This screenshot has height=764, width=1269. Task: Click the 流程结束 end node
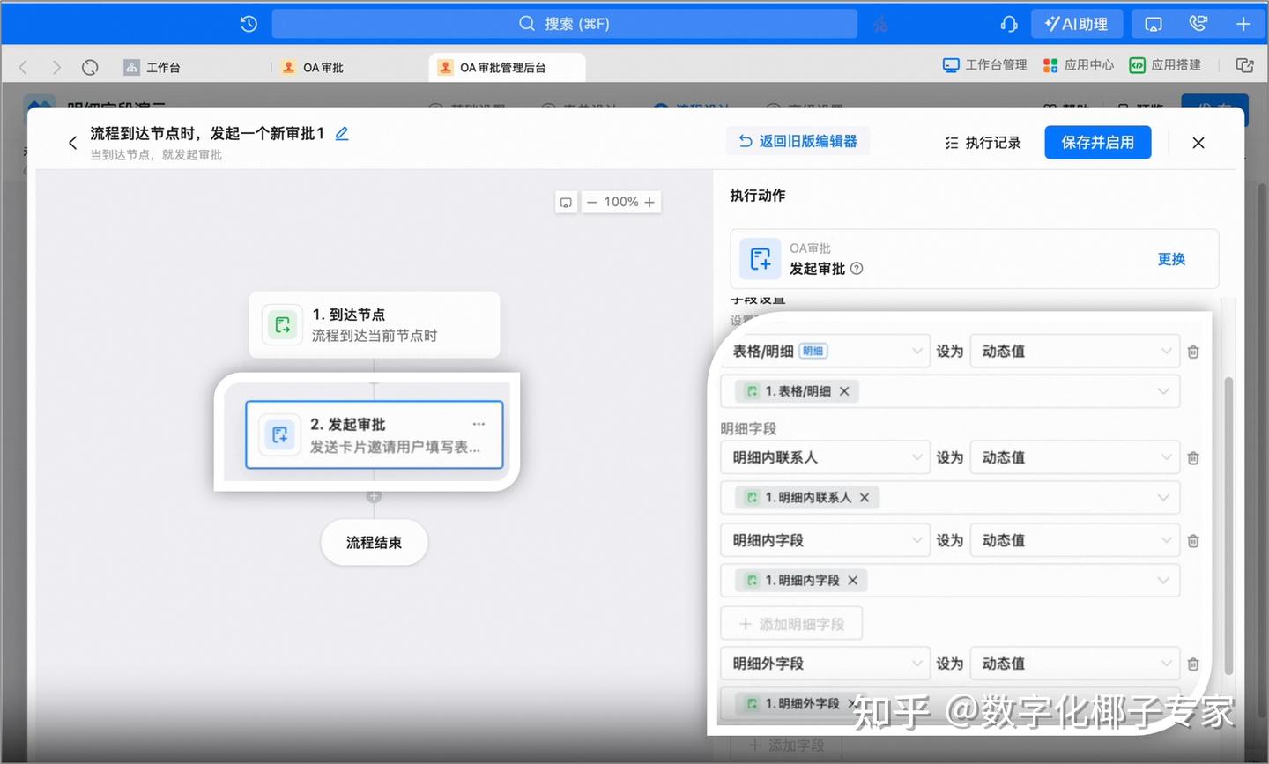tap(375, 542)
